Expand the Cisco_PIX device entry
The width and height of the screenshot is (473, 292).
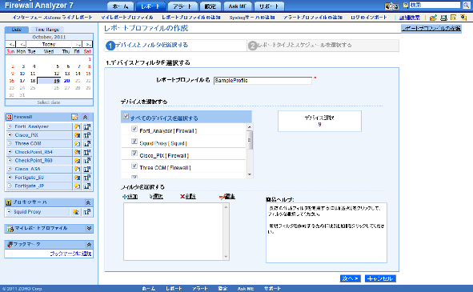point(10,135)
